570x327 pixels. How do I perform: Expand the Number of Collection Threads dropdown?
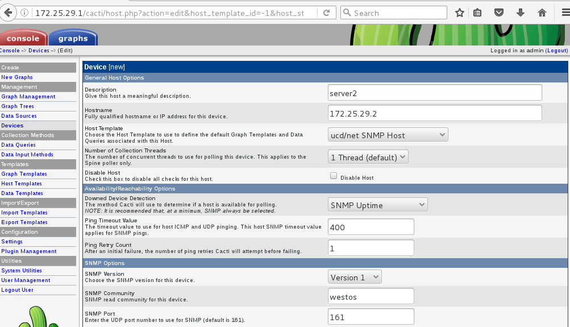(x=368, y=157)
